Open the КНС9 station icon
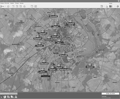The width and height of the screenshot is (120, 99). click(x=40, y=44)
